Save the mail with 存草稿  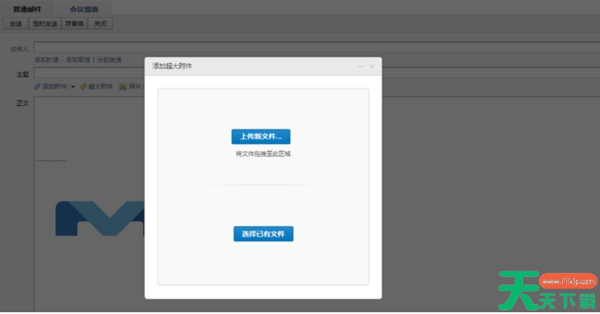pos(74,23)
